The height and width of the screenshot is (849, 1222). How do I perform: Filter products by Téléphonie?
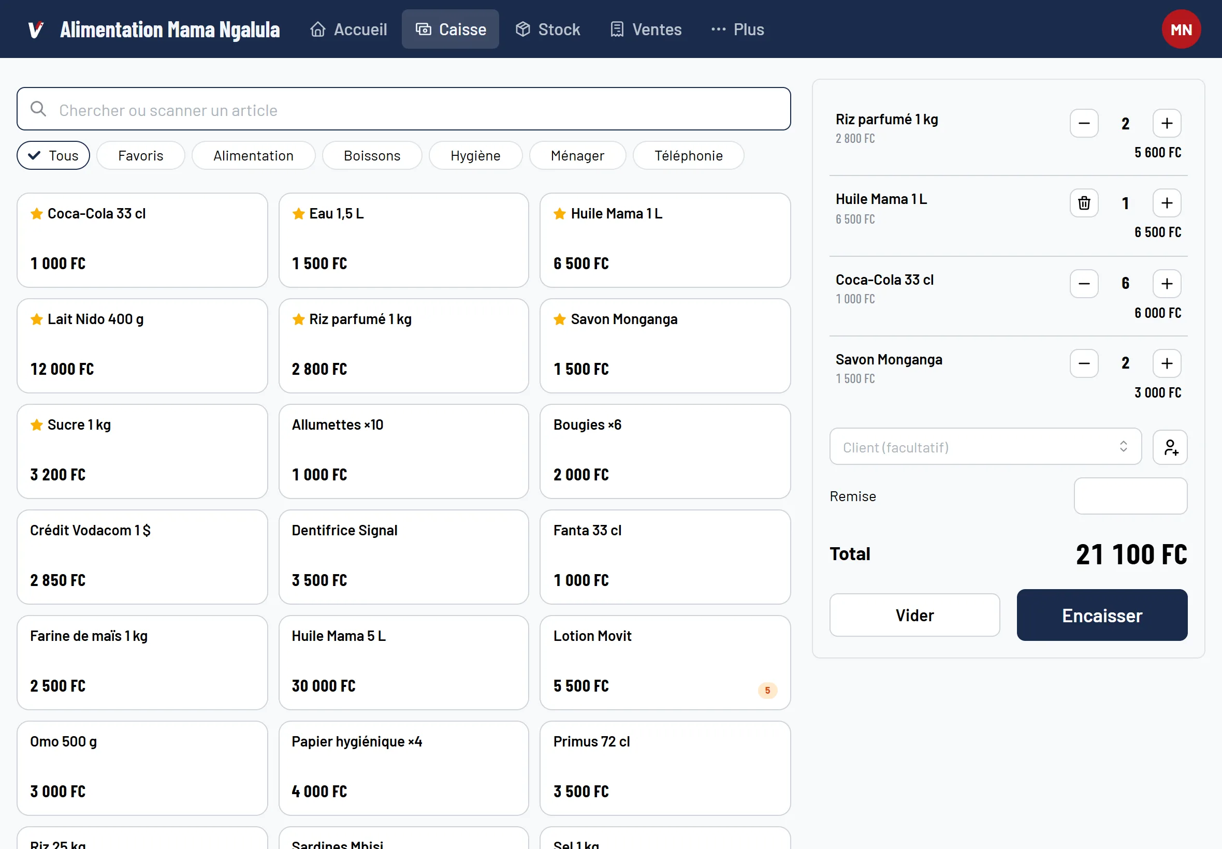pyautogui.click(x=688, y=155)
